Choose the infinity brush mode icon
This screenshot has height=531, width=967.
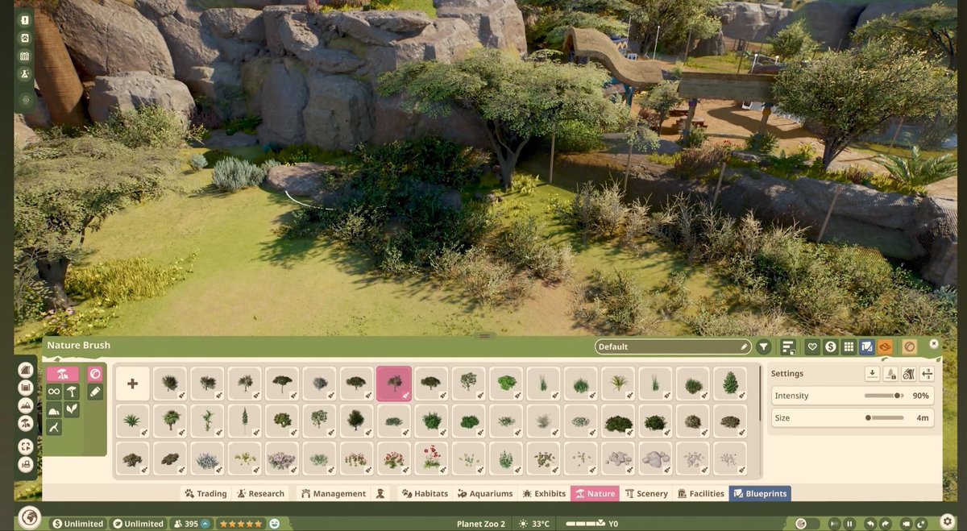[53, 392]
